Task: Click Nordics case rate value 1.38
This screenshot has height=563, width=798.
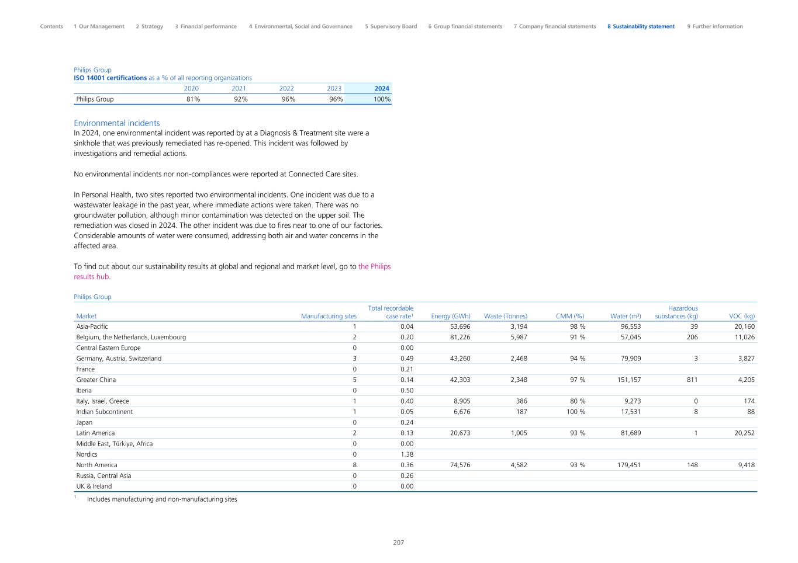Action: pyautogui.click(x=407, y=454)
